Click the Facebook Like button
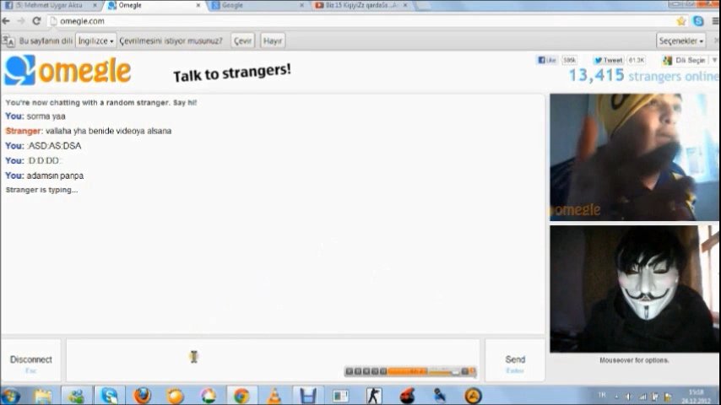The height and width of the screenshot is (405, 721). (x=547, y=60)
